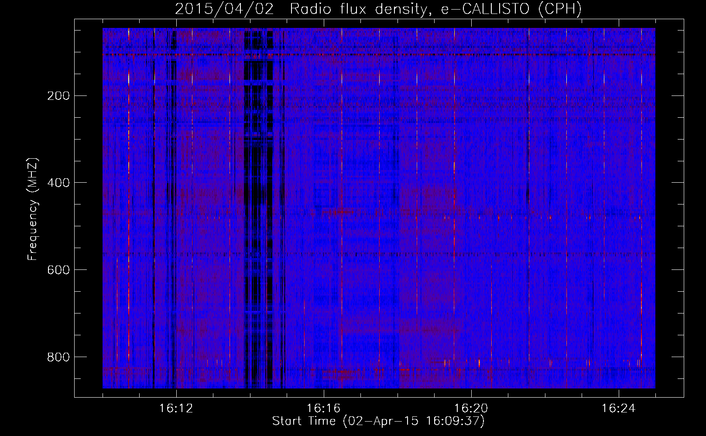
Task: Click the 16:24 time tick label
Action: click(619, 409)
